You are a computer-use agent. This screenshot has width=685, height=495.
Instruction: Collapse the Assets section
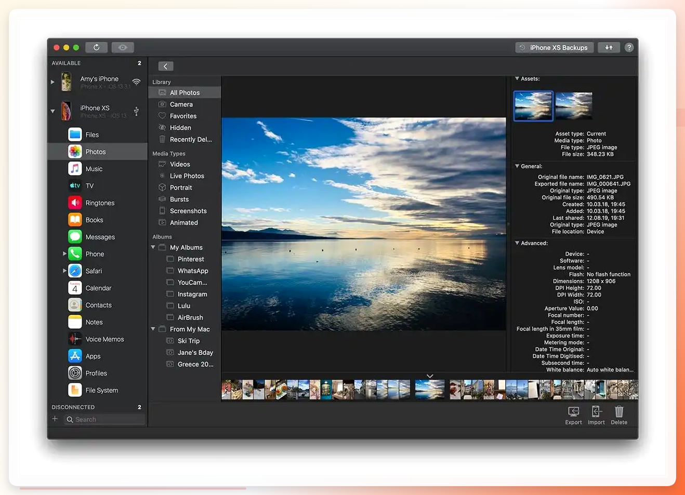(x=517, y=78)
